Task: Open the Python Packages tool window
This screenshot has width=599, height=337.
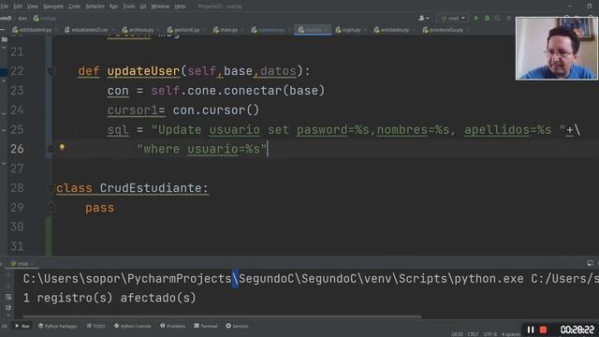Action: pos(58,326)
